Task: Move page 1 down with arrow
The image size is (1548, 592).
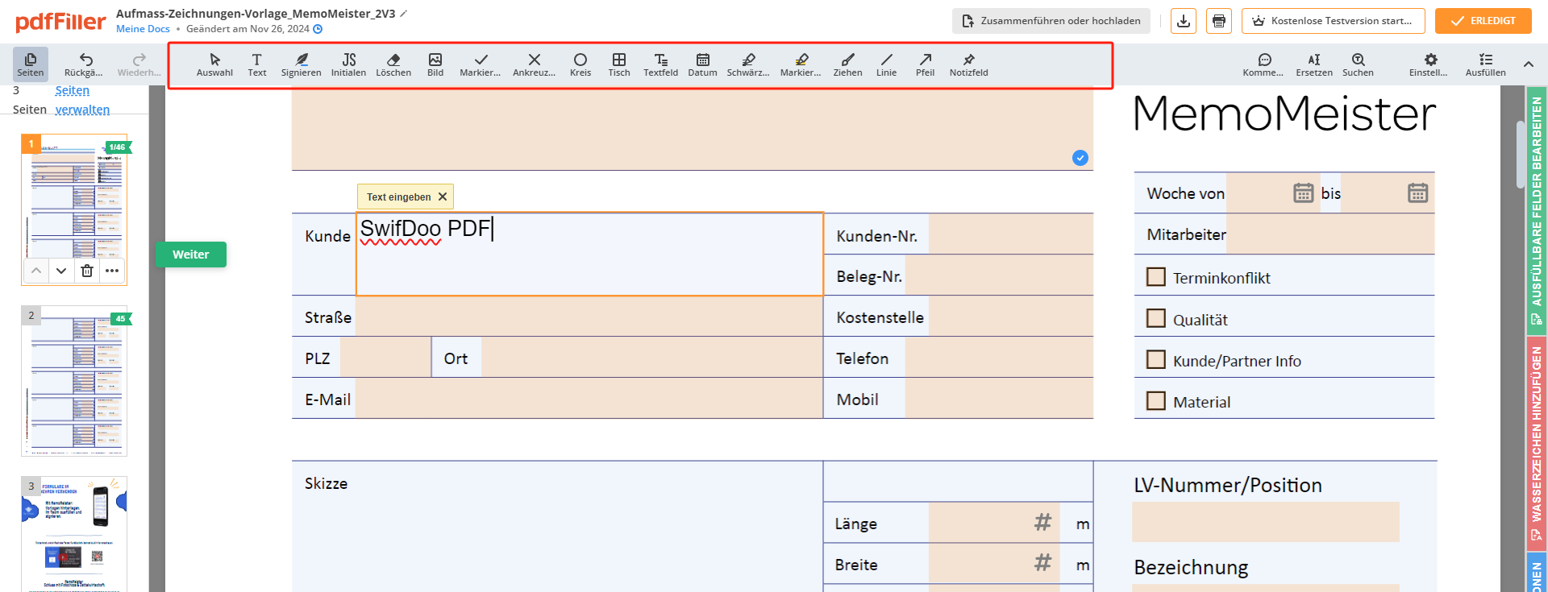Action: 61,271
